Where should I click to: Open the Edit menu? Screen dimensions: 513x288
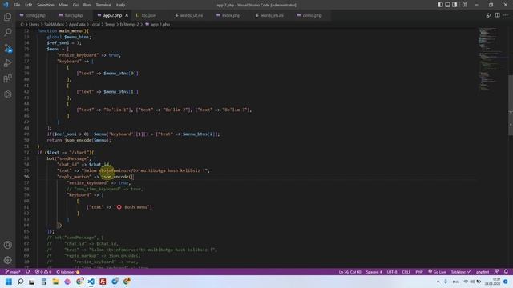[29, 5]
